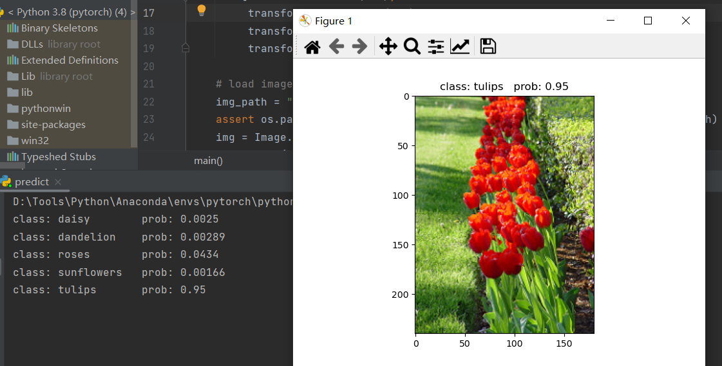Click the sunflowers prob 0.00166 output line
722x366 pixels.
[119, 272]
